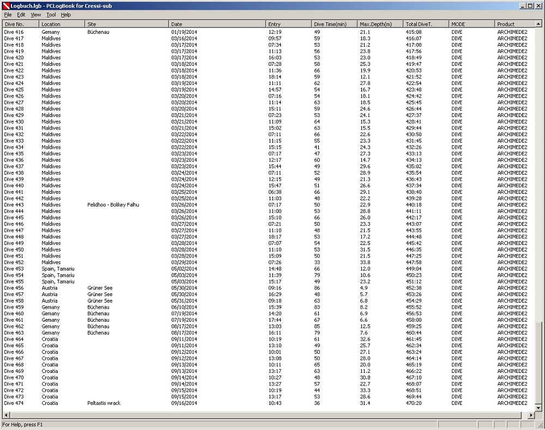Select the Dive 455 row
Image resolution: width=545 pixels, height=430 pixels.
269,281
